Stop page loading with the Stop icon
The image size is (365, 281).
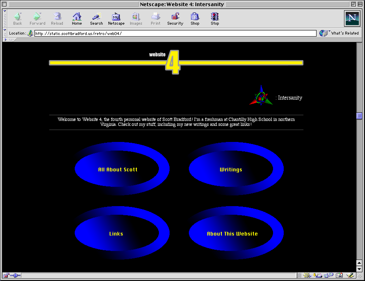point(215,19)
